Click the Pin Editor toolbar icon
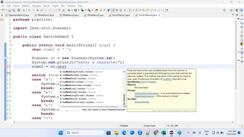This screenshot has height=137, width=244. point(167,10)
